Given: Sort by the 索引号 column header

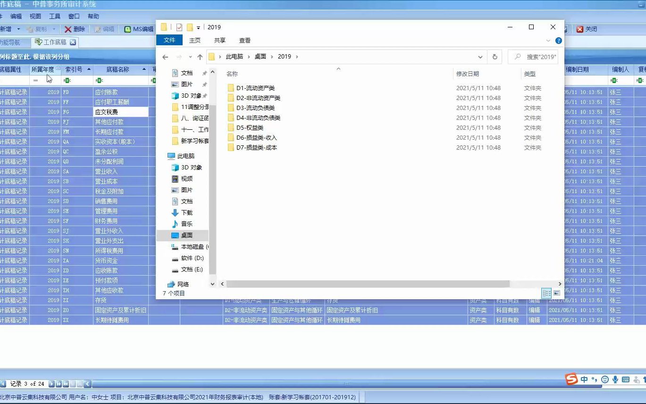Looking at the screenshot, I should pos(76,69).
